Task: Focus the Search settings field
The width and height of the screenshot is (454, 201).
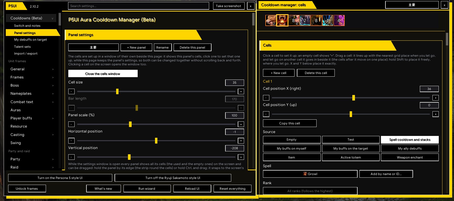Action: (x=138, y=6)
